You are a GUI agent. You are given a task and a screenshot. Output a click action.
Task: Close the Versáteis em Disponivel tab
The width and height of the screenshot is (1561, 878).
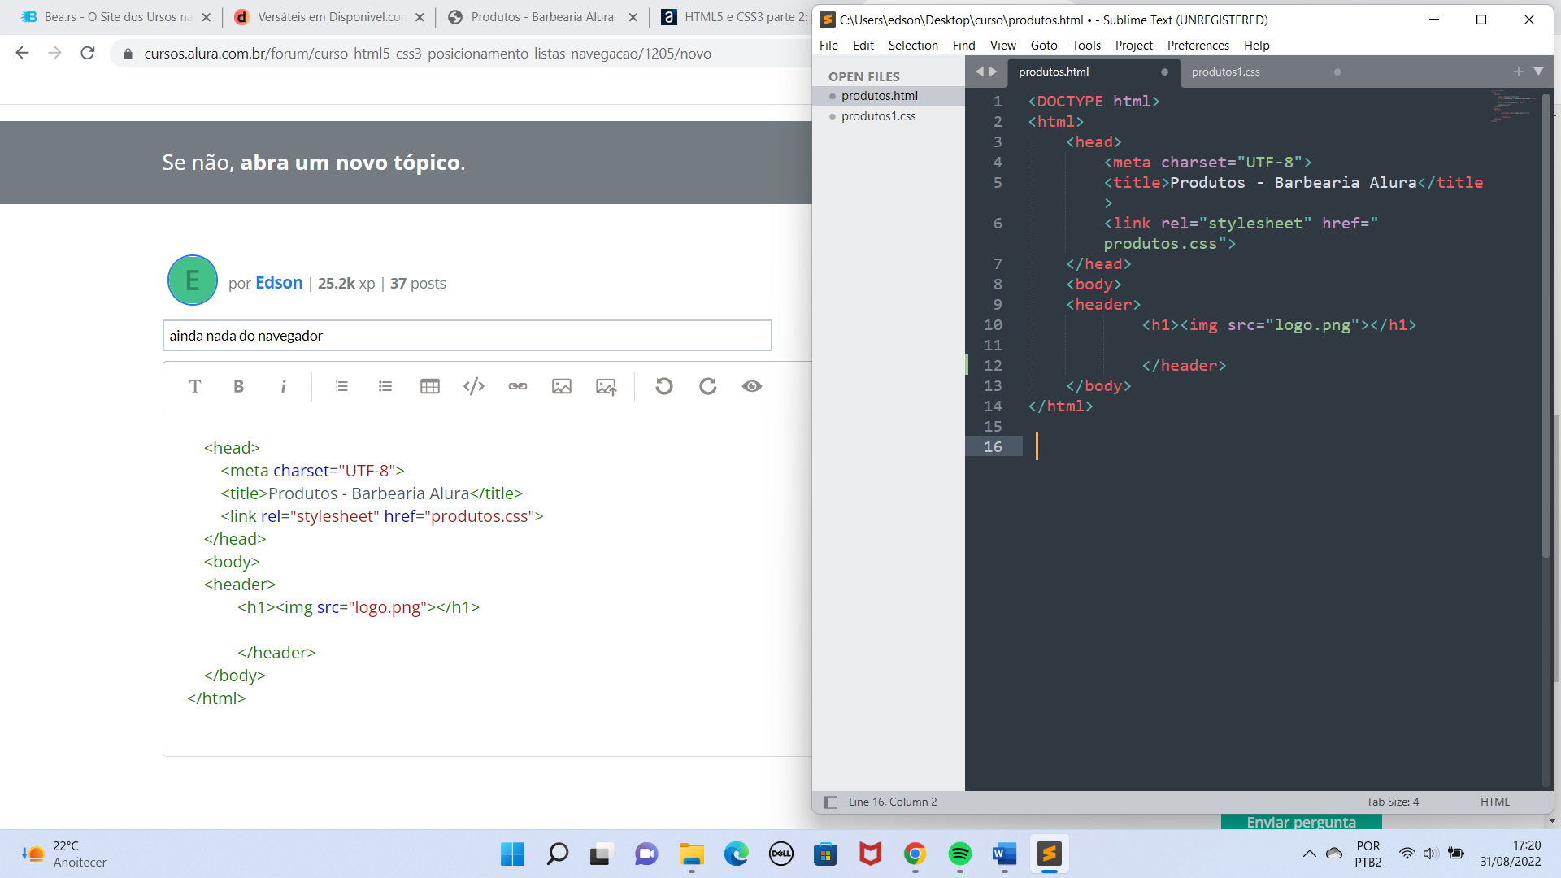[420, 17]
